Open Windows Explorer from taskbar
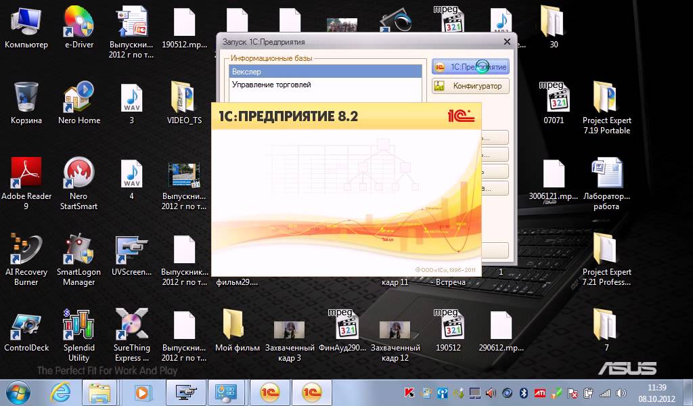This screenshot has height=406, width=693. tap(100, 392)
